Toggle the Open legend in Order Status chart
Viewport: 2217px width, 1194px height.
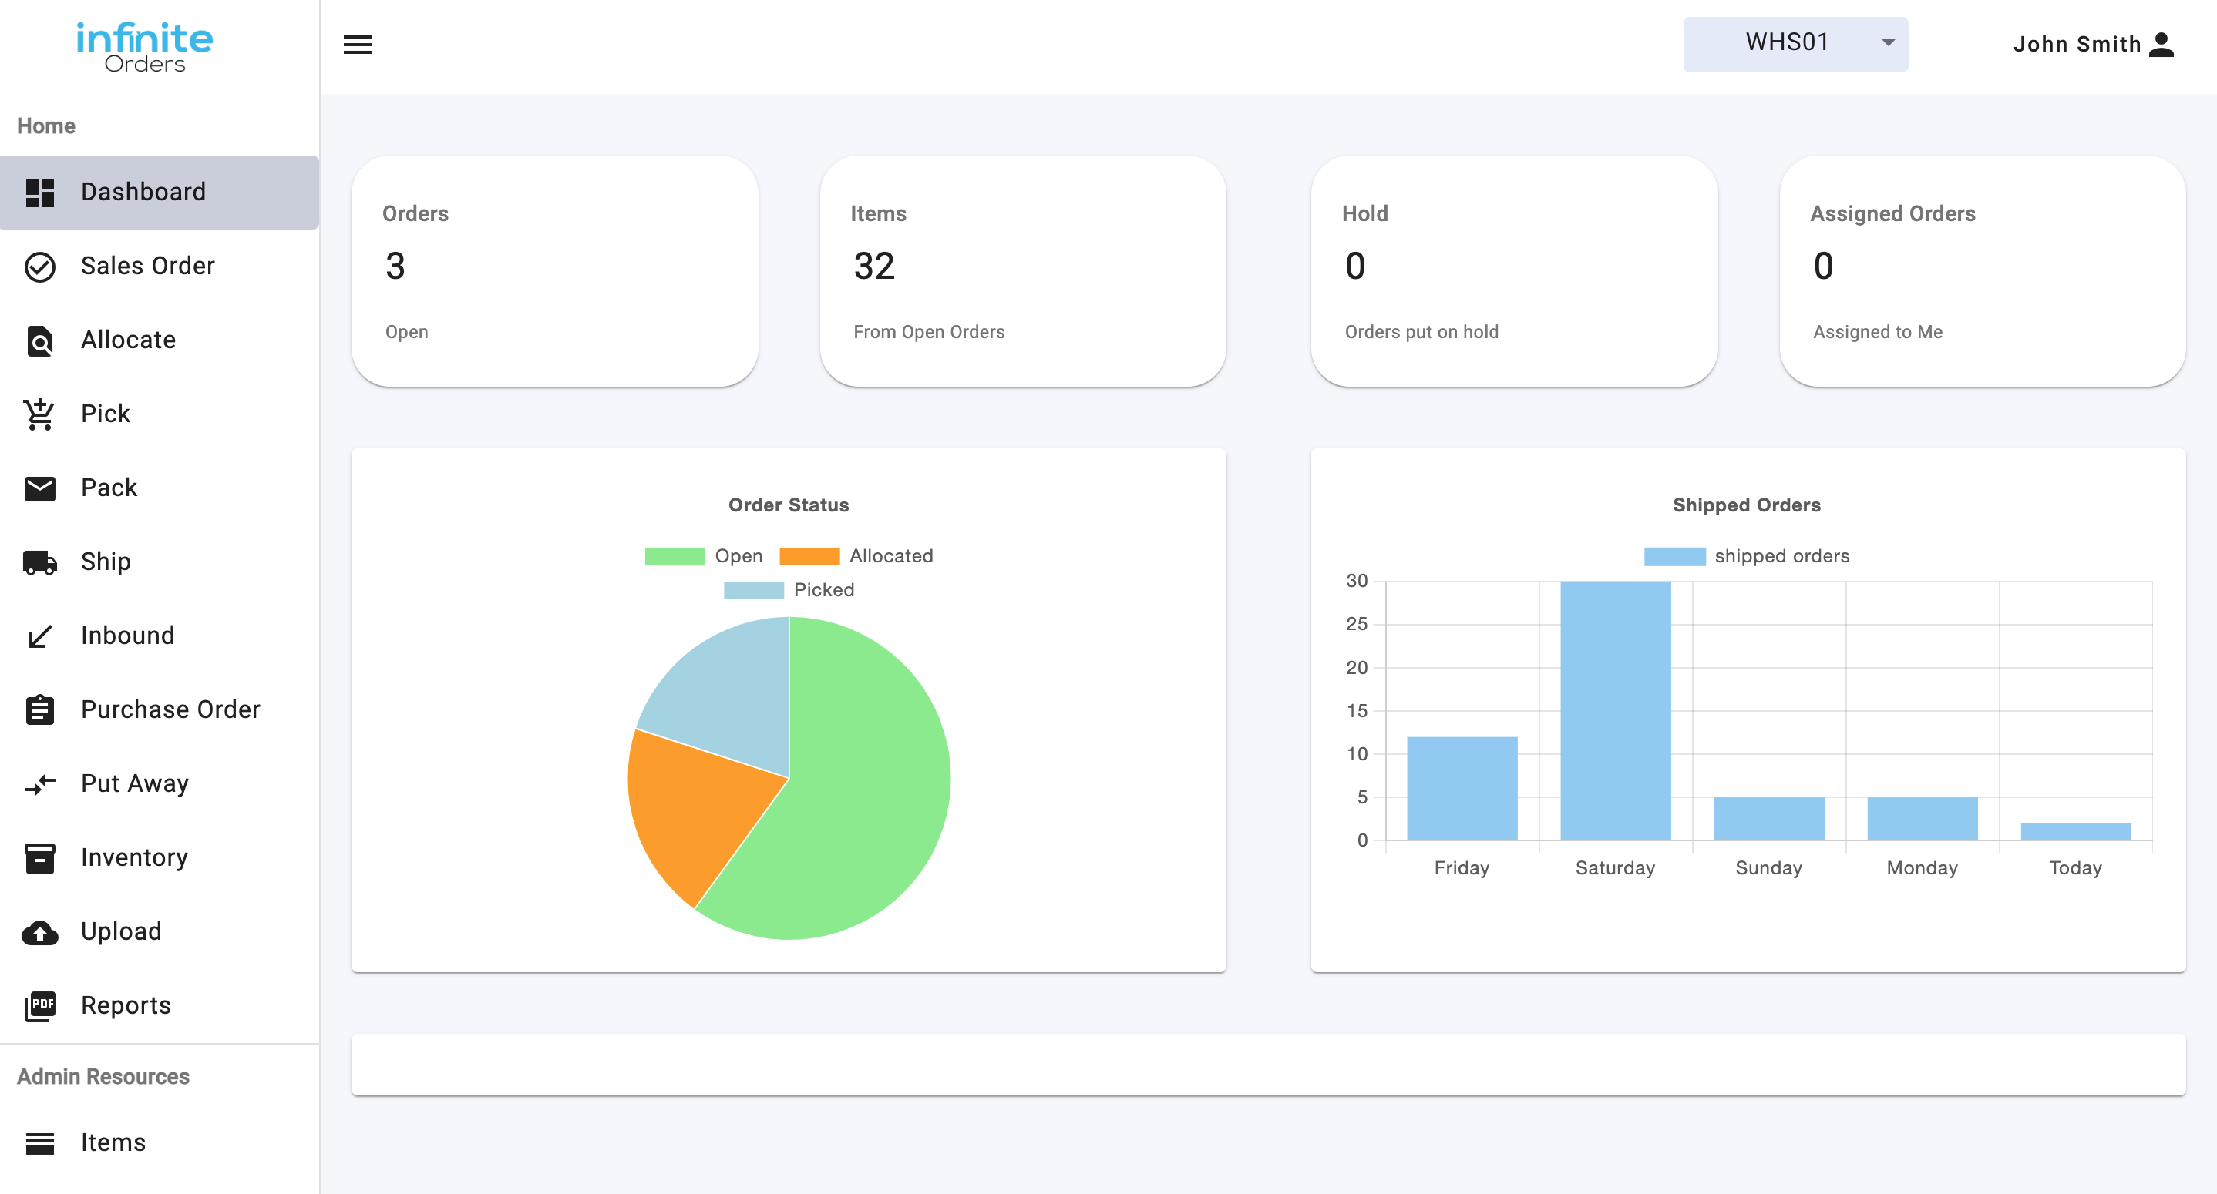point(705,555)
